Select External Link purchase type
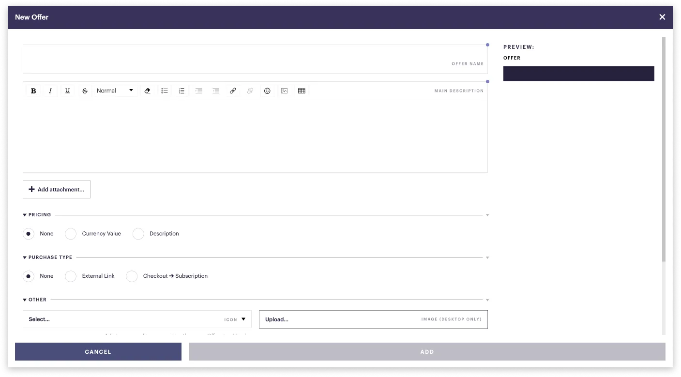This screenshot has height=377, width=681. 71,276
